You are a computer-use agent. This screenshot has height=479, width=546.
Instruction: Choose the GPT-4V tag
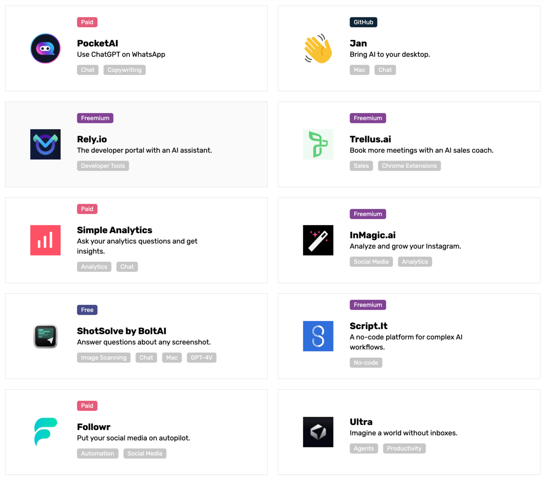click(201, 358)
